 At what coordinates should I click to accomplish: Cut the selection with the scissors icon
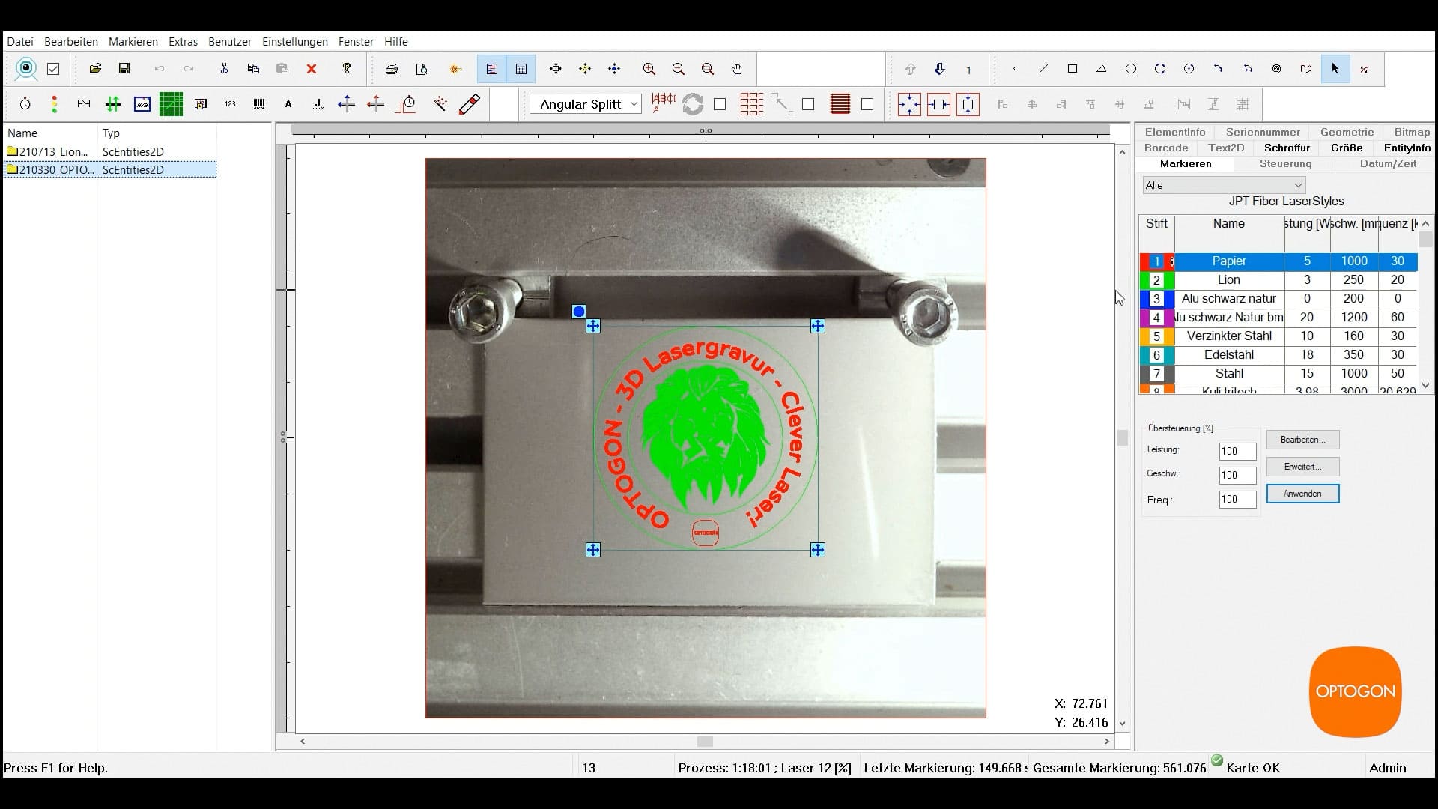pos(224,69)
